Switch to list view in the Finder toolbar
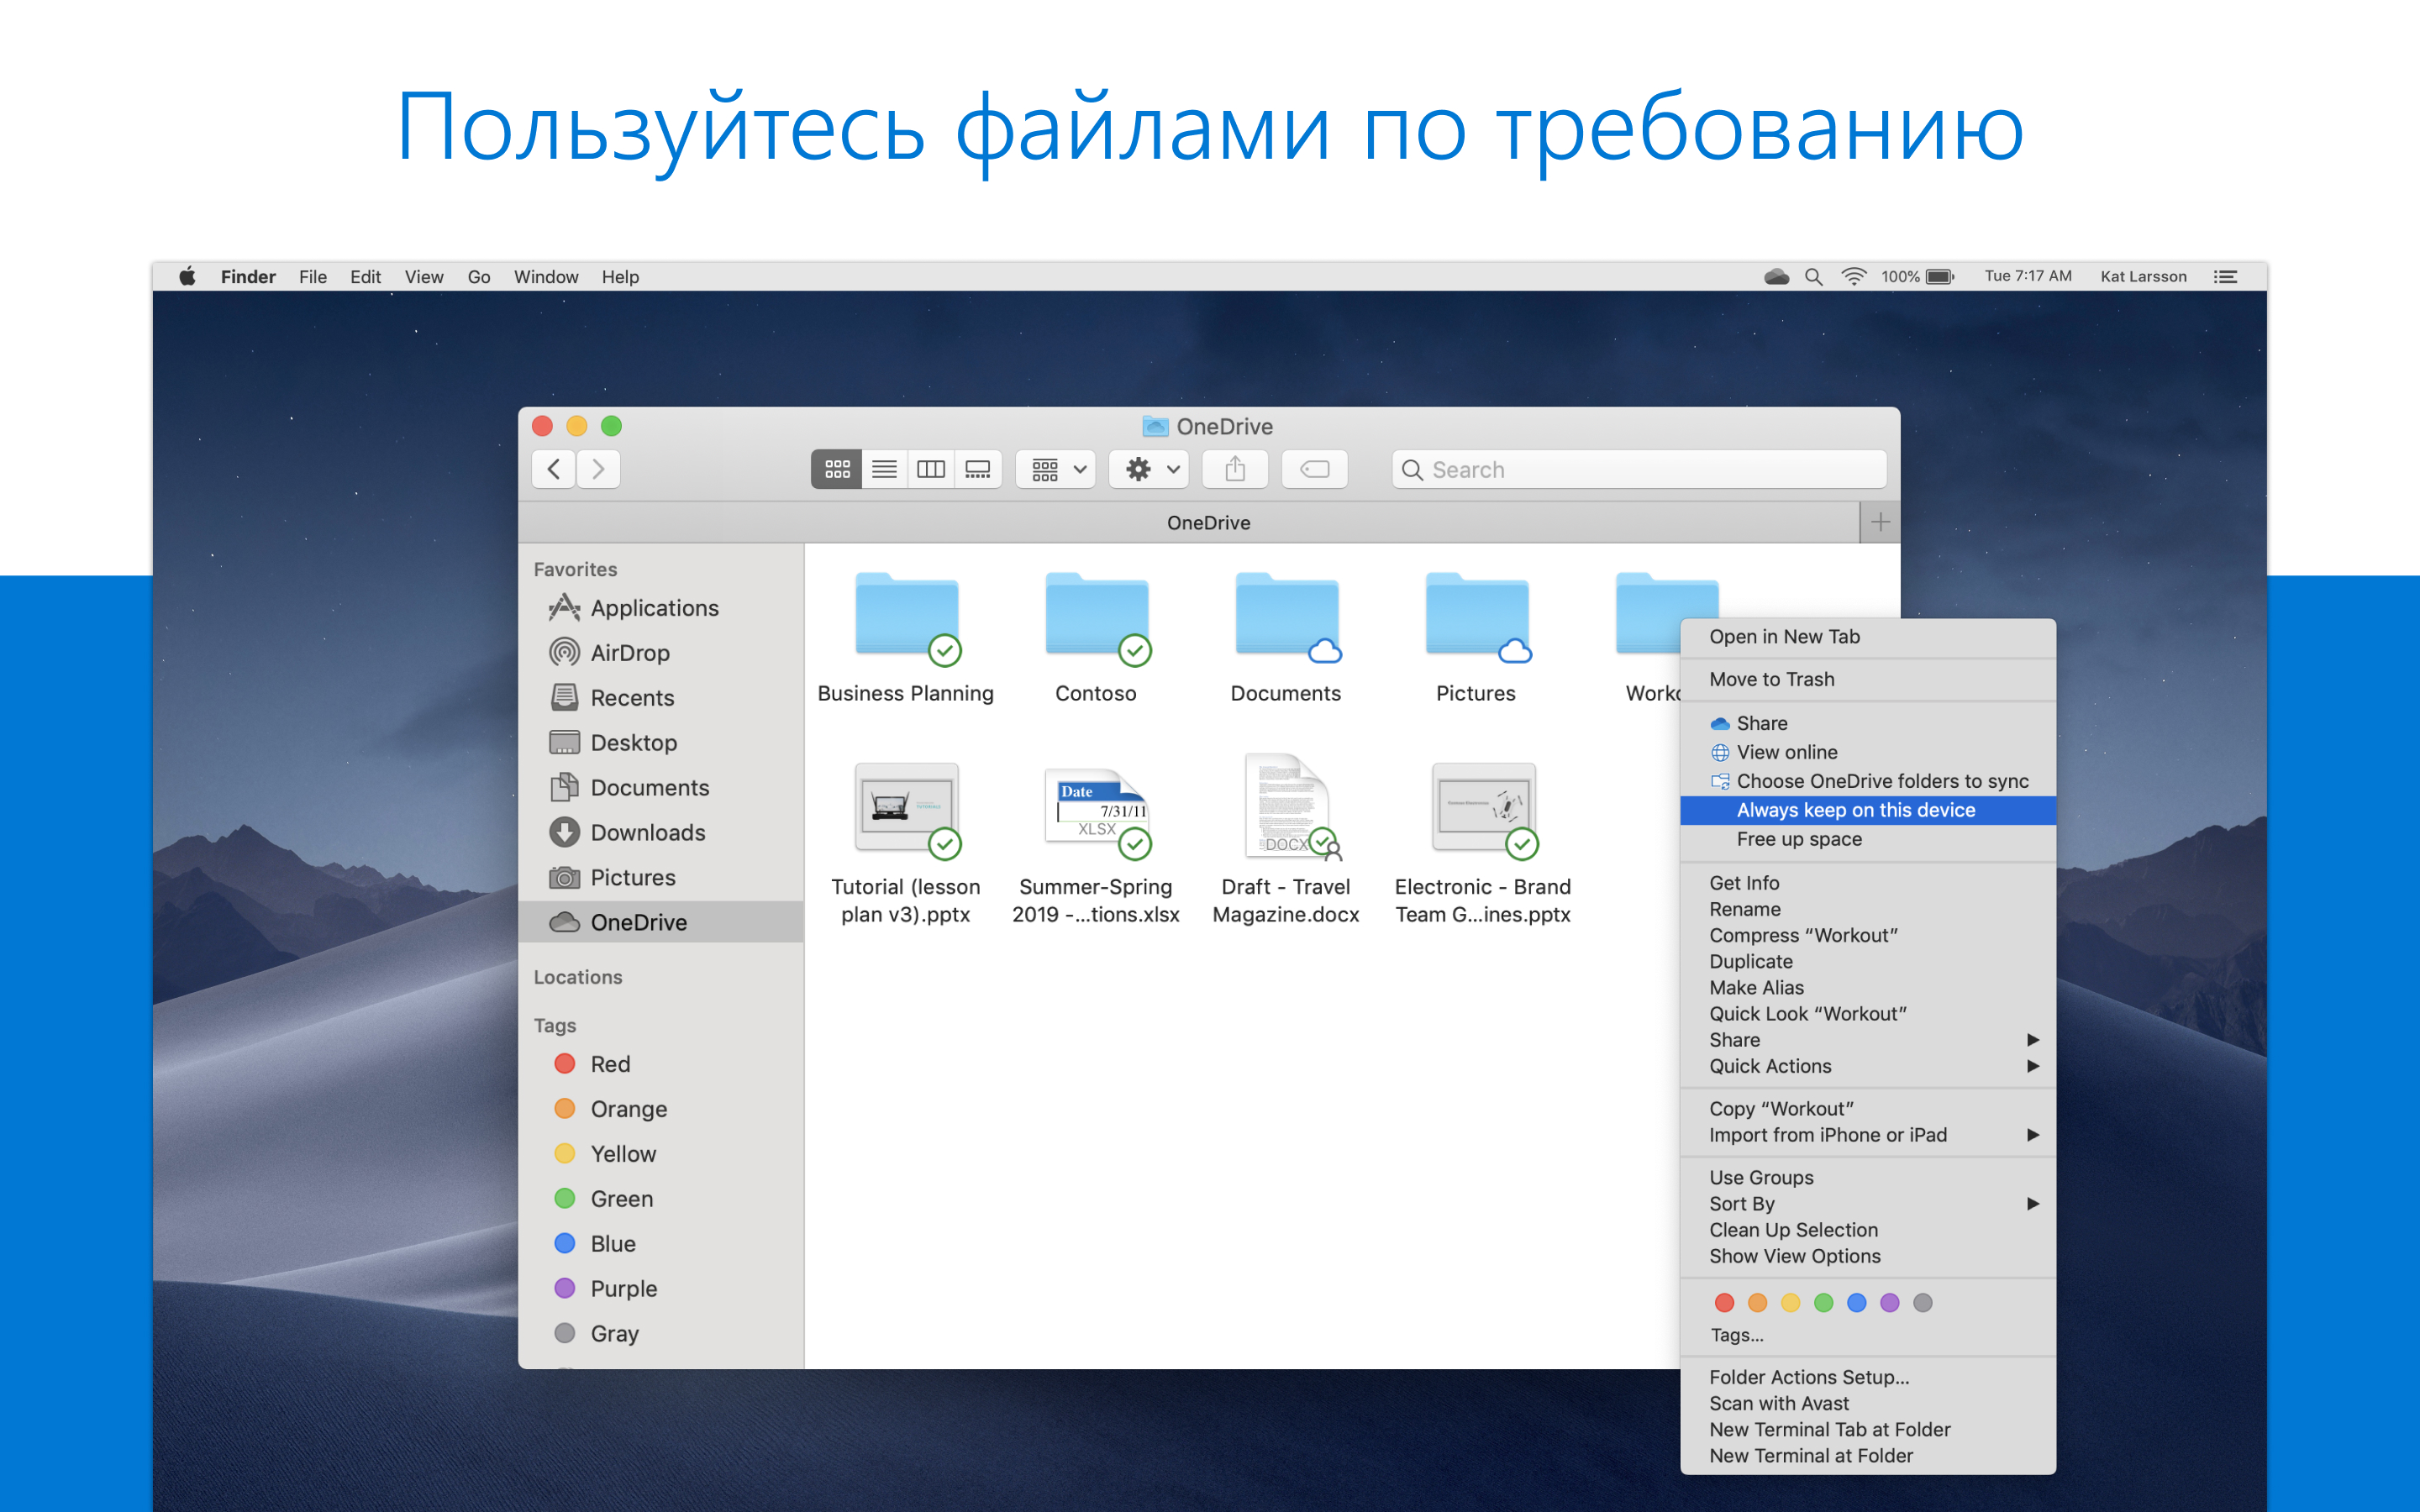2420x1512 pixels. (884, 469)
